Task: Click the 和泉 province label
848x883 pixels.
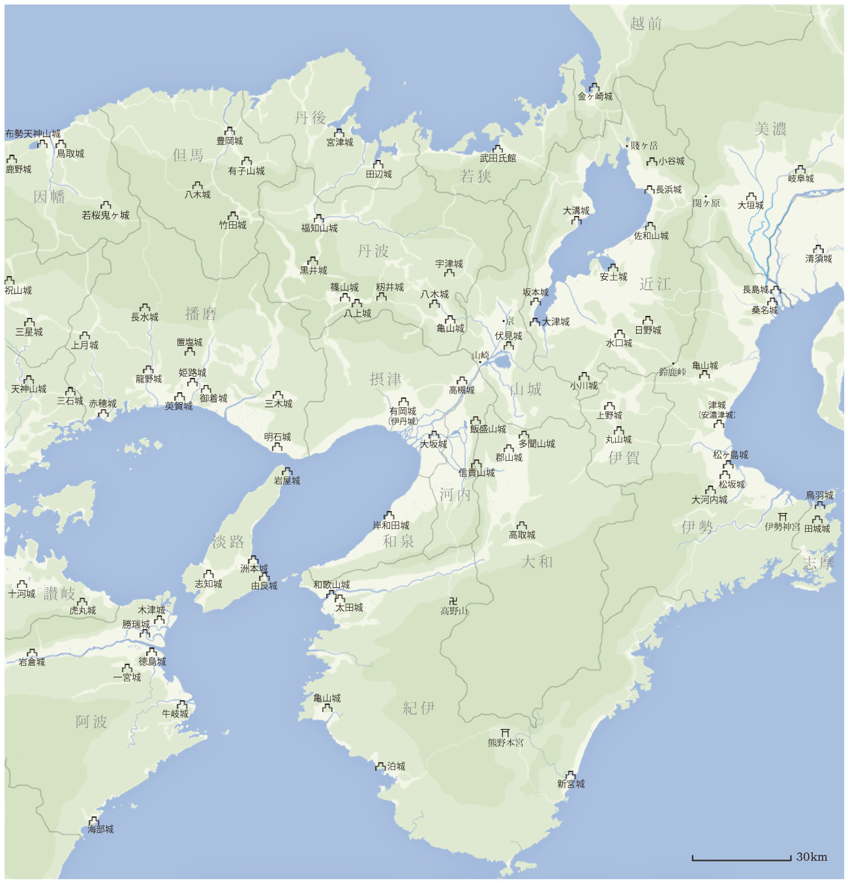Action: (x=399, y=541)
